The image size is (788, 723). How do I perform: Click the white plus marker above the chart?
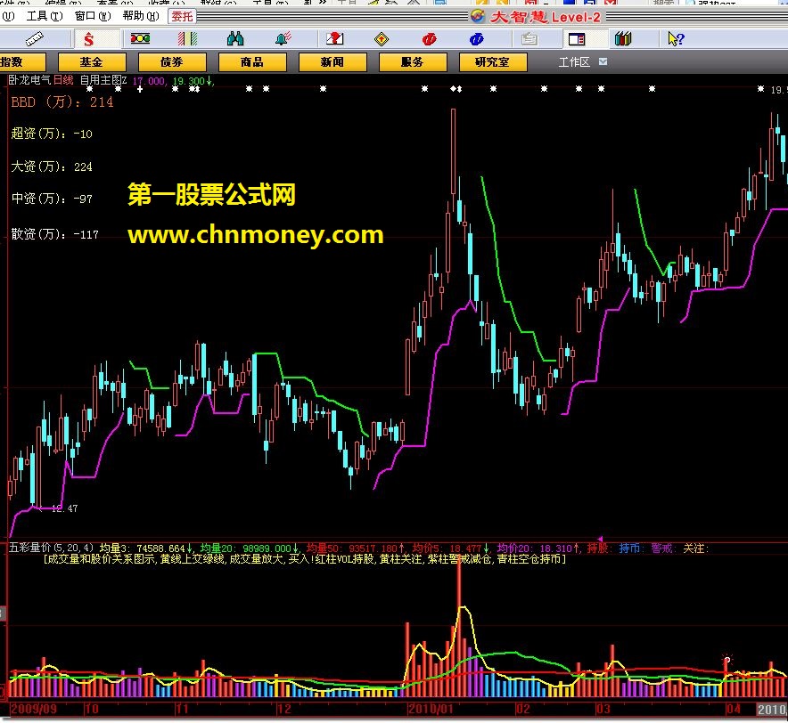140,89
